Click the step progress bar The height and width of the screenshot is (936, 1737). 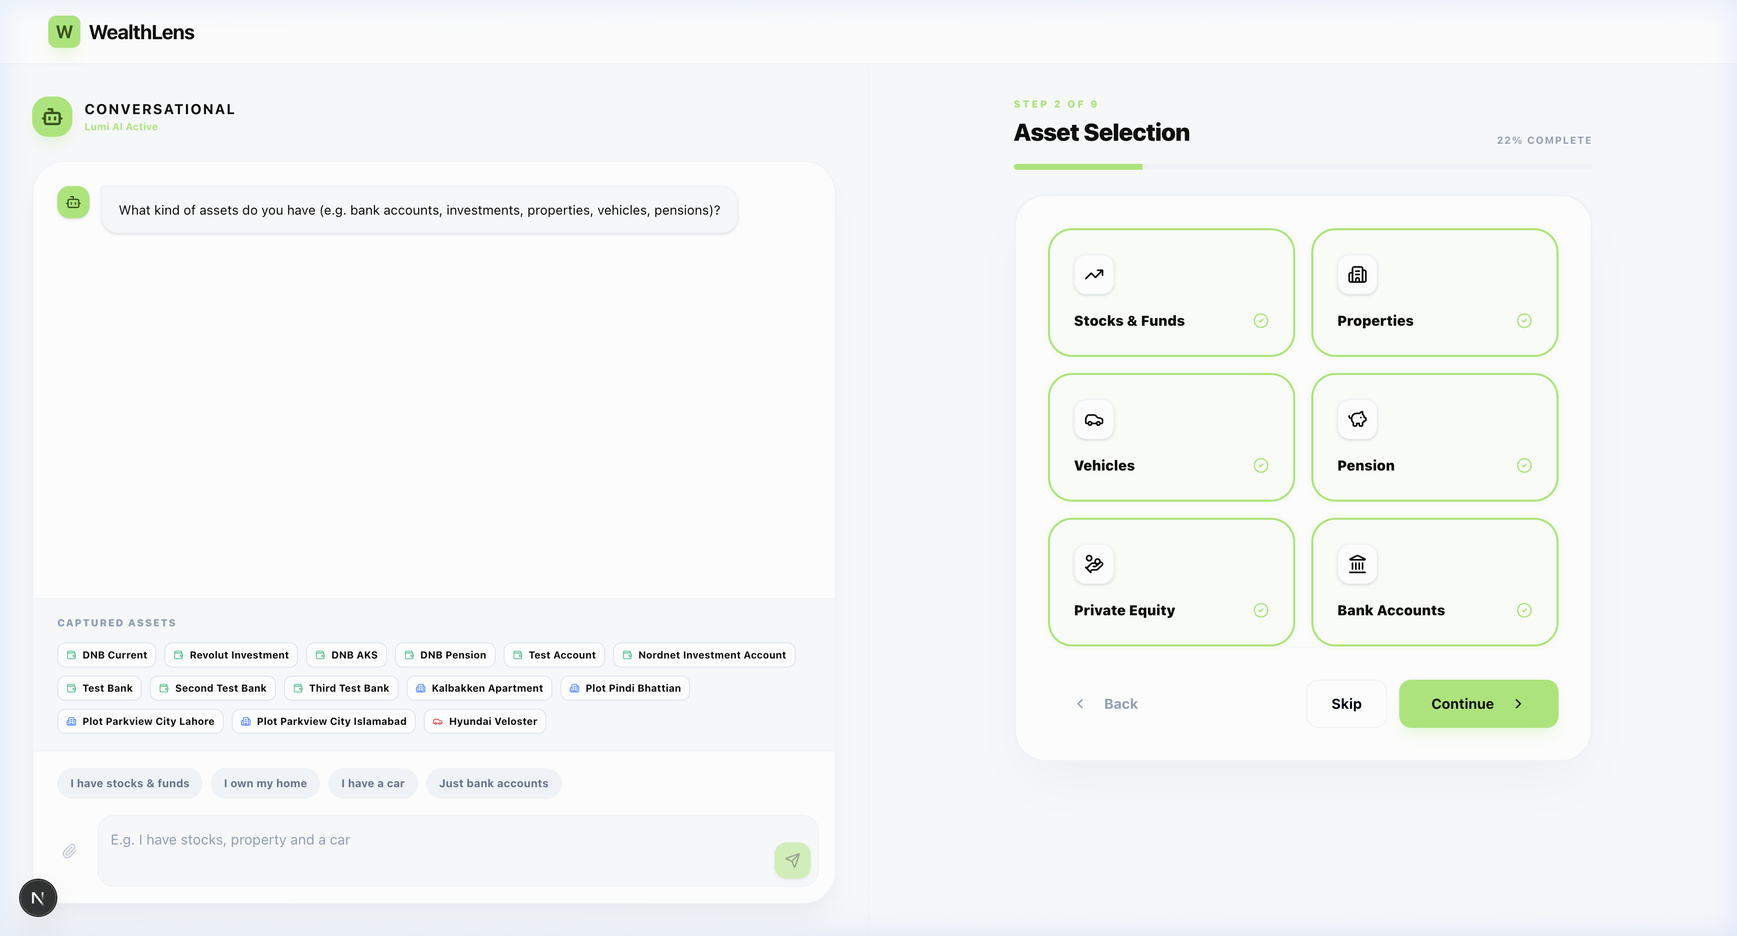[x=1302, y=166]
